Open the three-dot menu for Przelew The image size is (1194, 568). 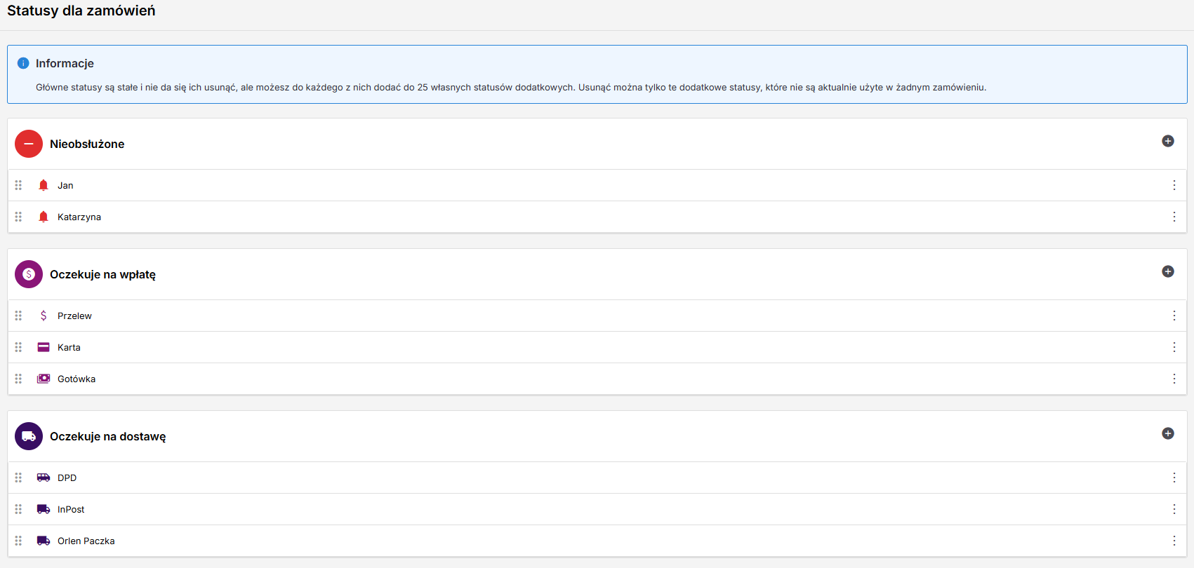pyautogui.click(x=1174, y=316)
